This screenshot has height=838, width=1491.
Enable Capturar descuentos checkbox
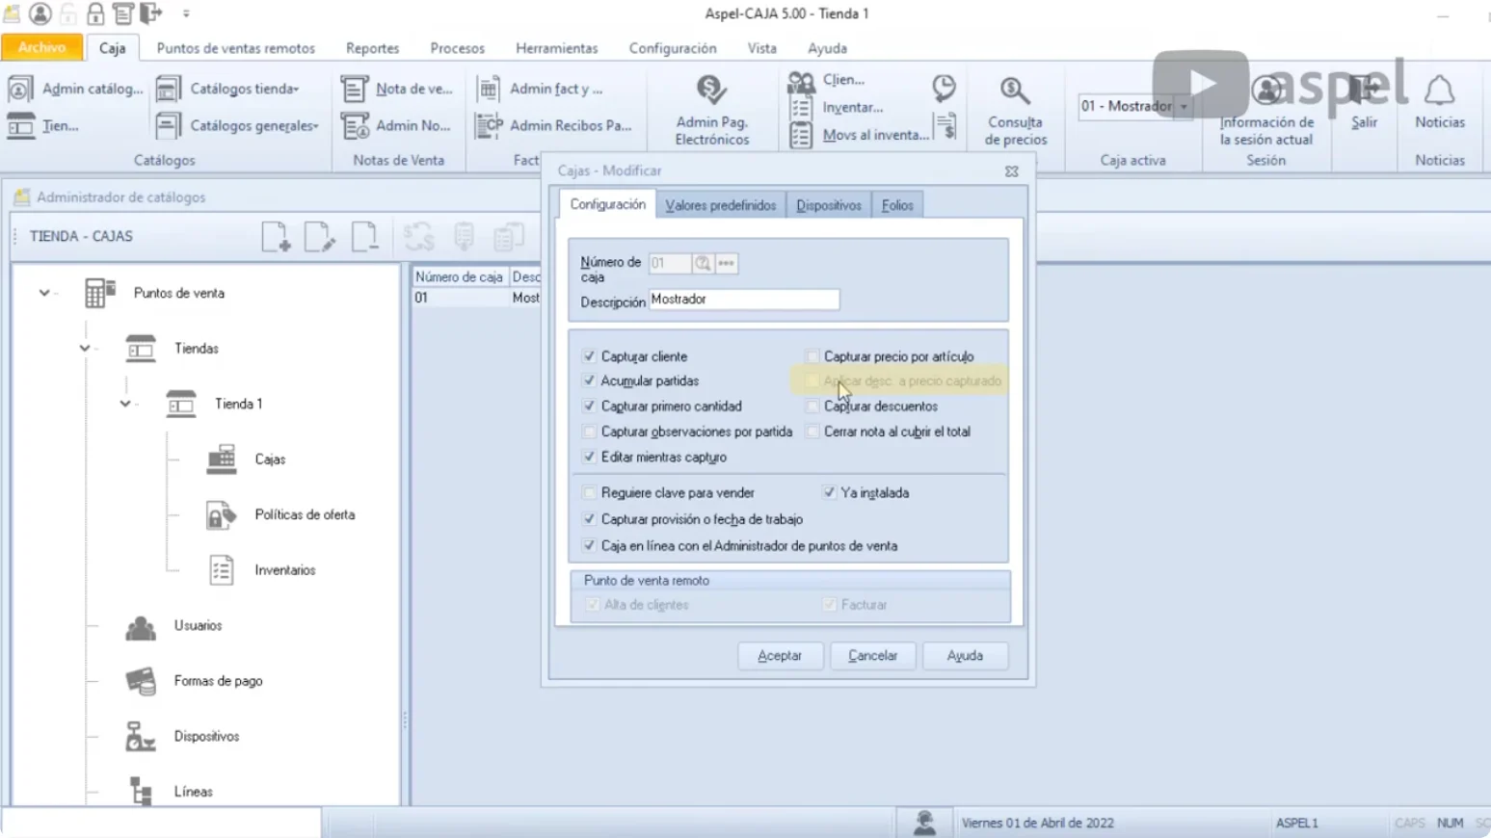pyautogui.click(x=812, y=406)
